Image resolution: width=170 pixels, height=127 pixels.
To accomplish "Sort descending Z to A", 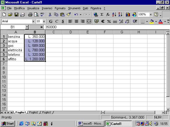I will click(120, 15).
